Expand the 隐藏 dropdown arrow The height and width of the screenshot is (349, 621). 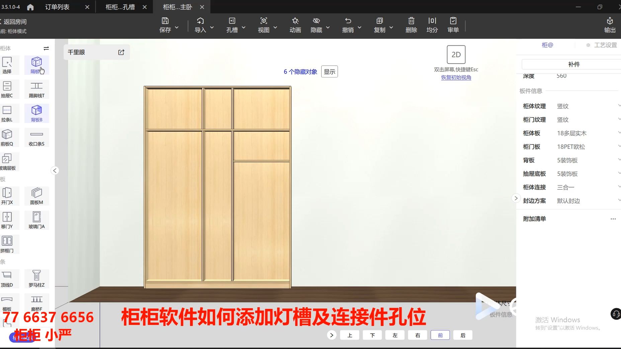tap(328, 27)
